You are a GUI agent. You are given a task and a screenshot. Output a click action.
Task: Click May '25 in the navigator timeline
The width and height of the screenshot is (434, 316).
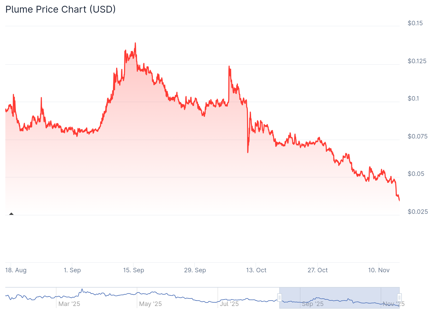(x=150, y=304)
